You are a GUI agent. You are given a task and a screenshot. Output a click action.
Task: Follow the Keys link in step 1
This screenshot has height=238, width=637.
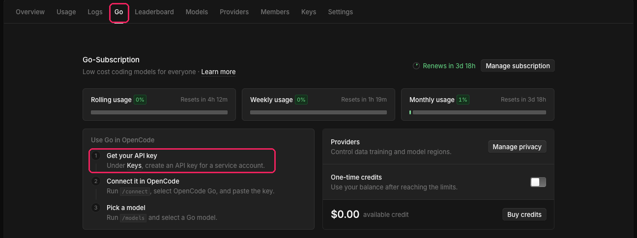pyautogui.click(x=134, y=166)
